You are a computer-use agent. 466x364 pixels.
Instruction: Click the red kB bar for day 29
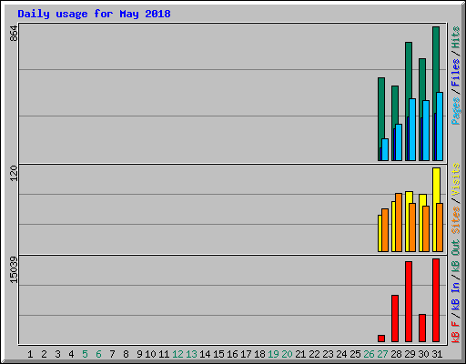[x=409, y=302]
